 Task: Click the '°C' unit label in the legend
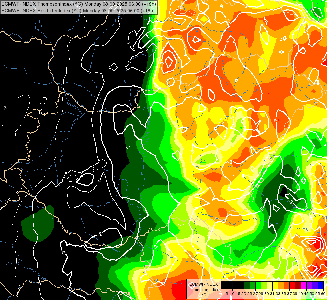click(204, 295)
